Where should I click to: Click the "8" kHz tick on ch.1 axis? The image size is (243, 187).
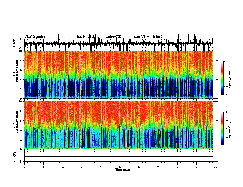click(21, 61)
